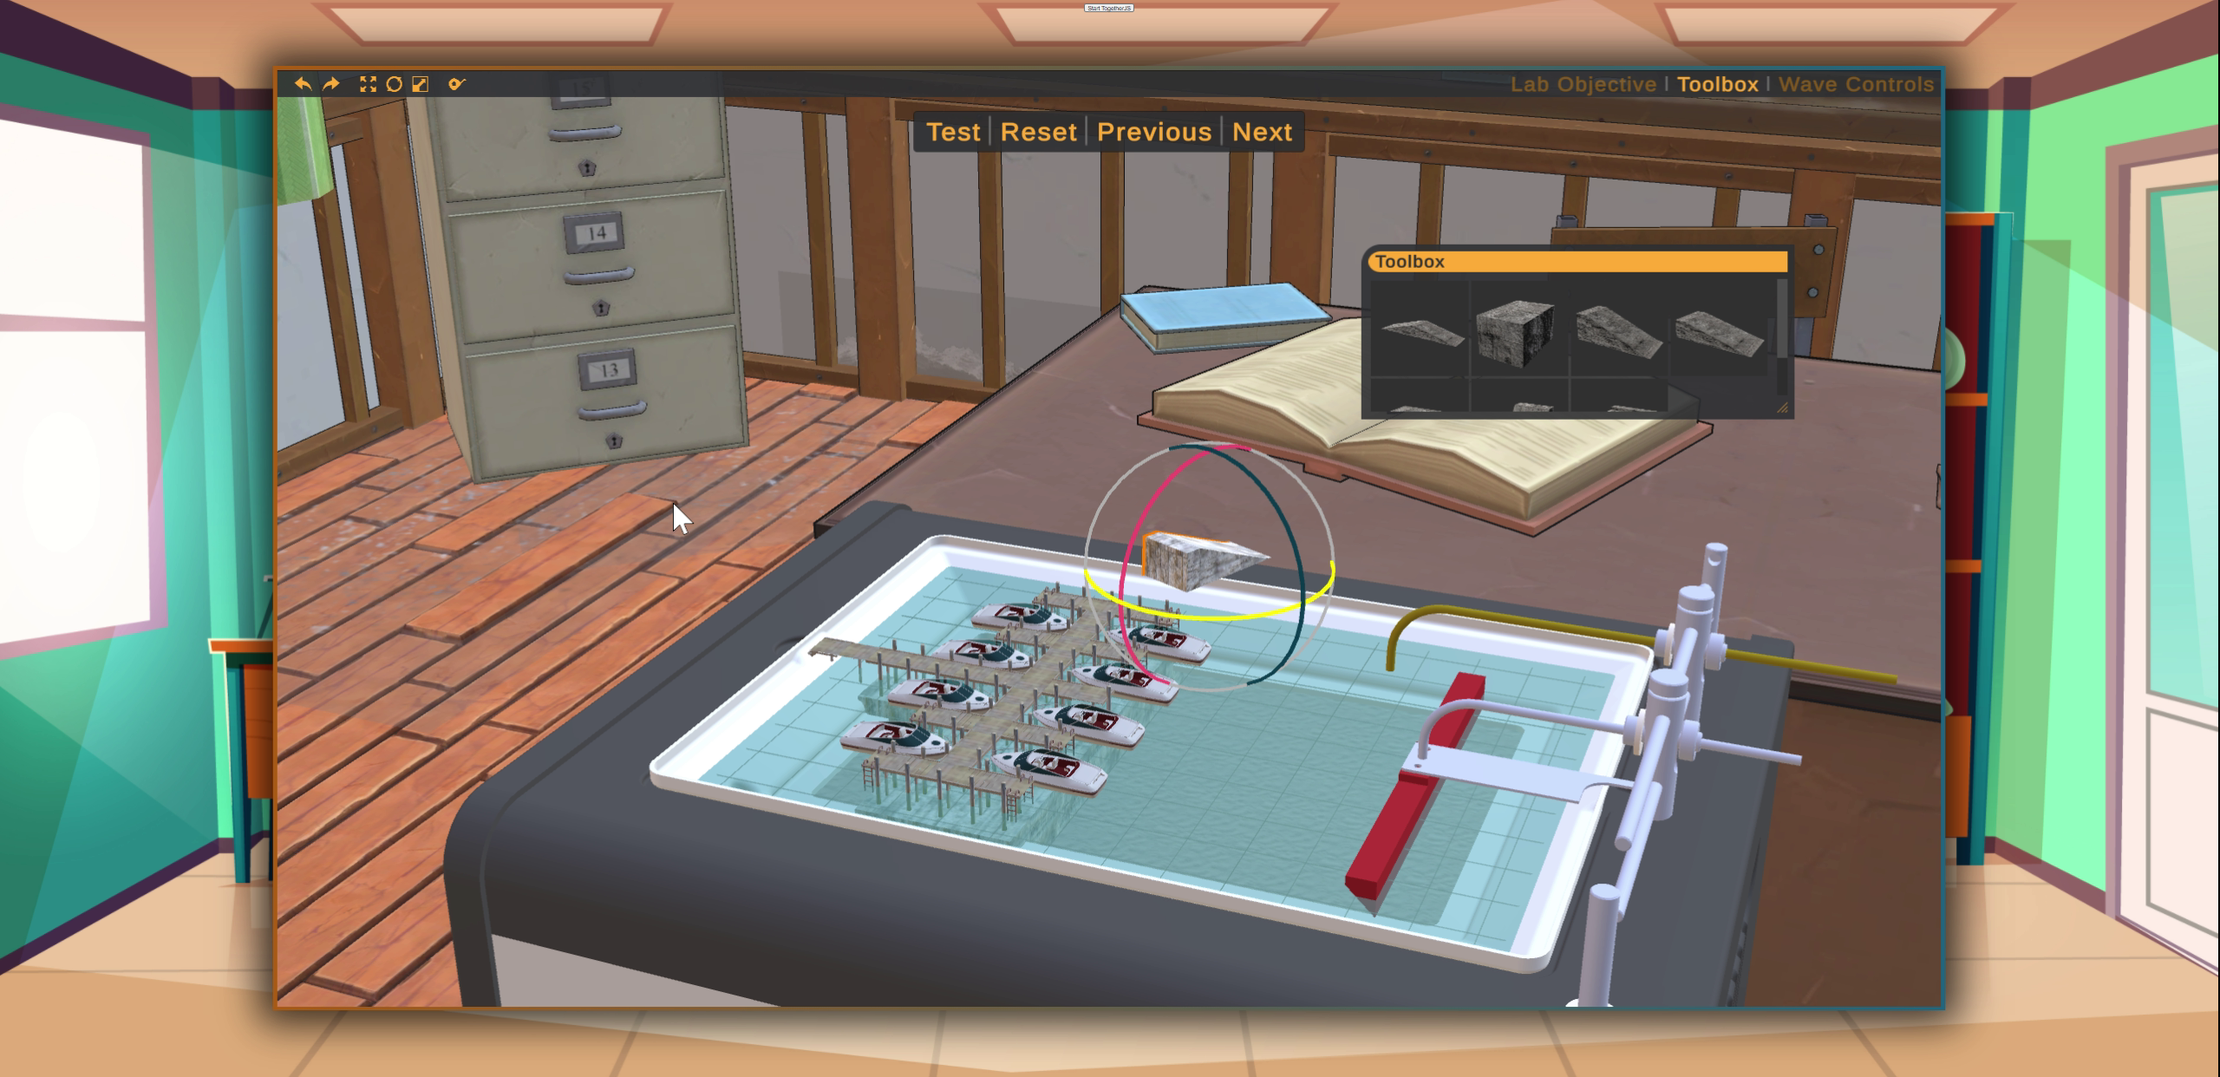The width and height of the screenshot is (2220, 1077).
Task: Click the back arrow navigation icon
Action: (303, 83)
